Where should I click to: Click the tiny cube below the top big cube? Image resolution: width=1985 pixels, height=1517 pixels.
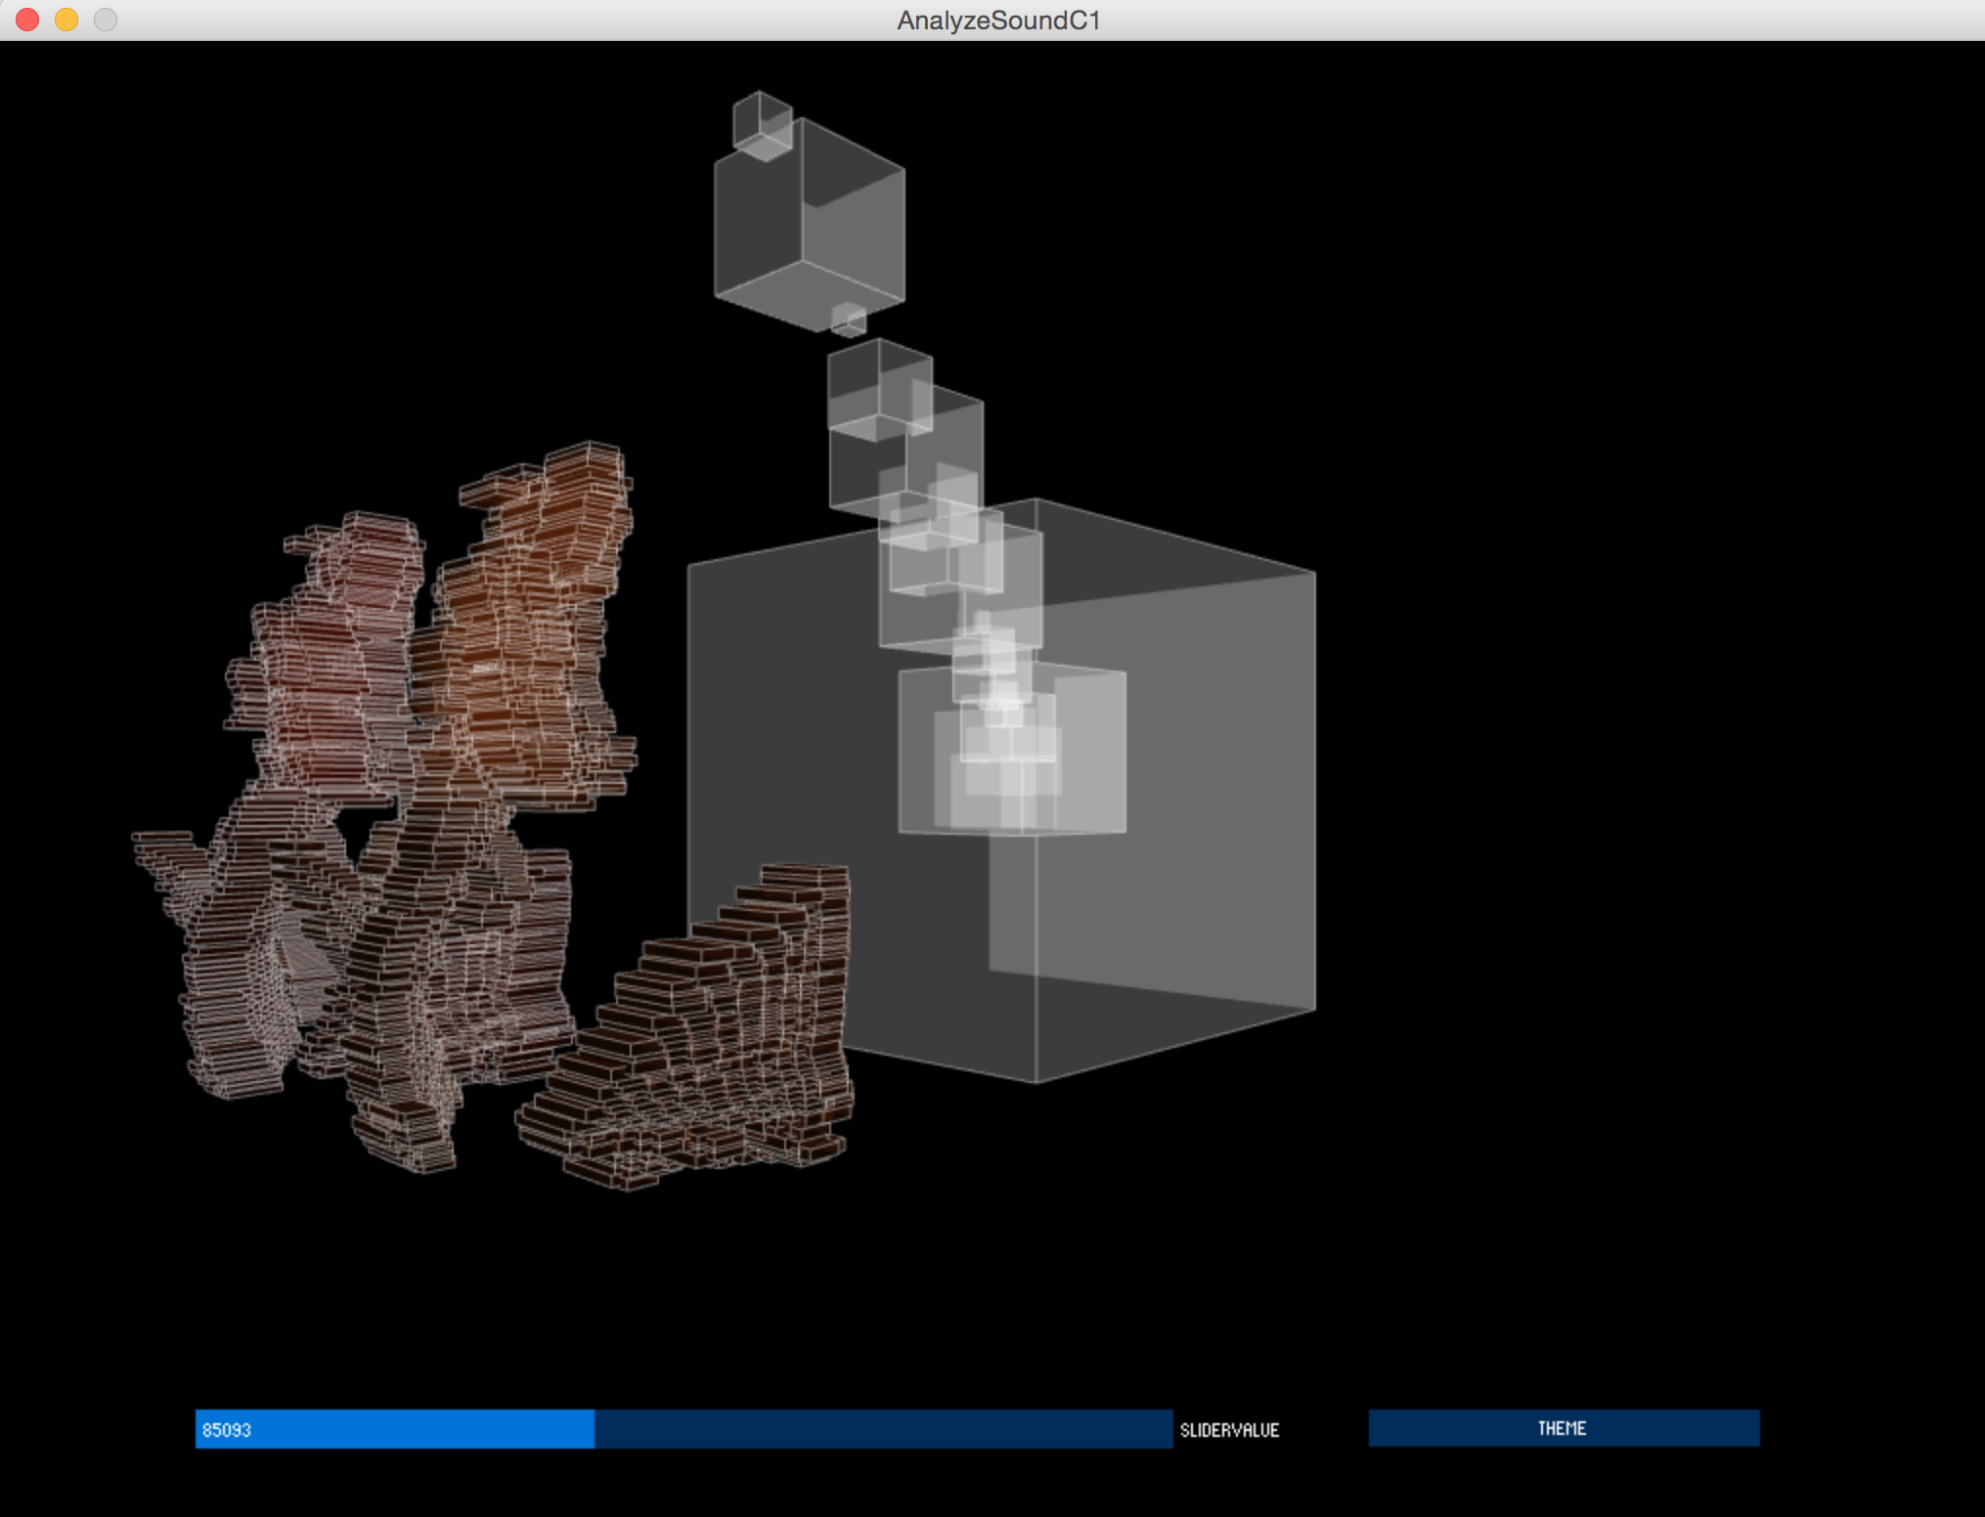(x=849, y=319)
